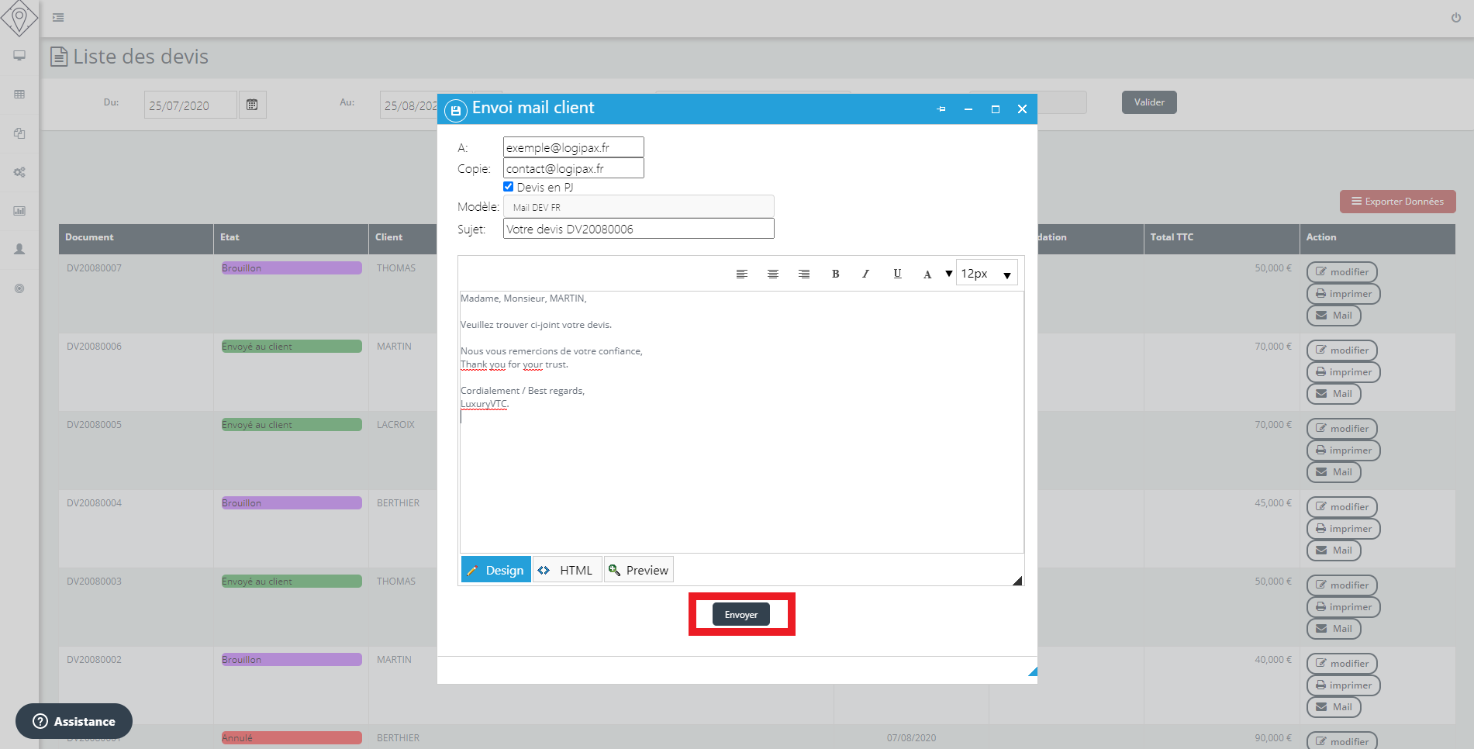The height and width of the screenshot is (749, 1474).
Task: Switch to the HTML editor tab
Action: (567, 570)
